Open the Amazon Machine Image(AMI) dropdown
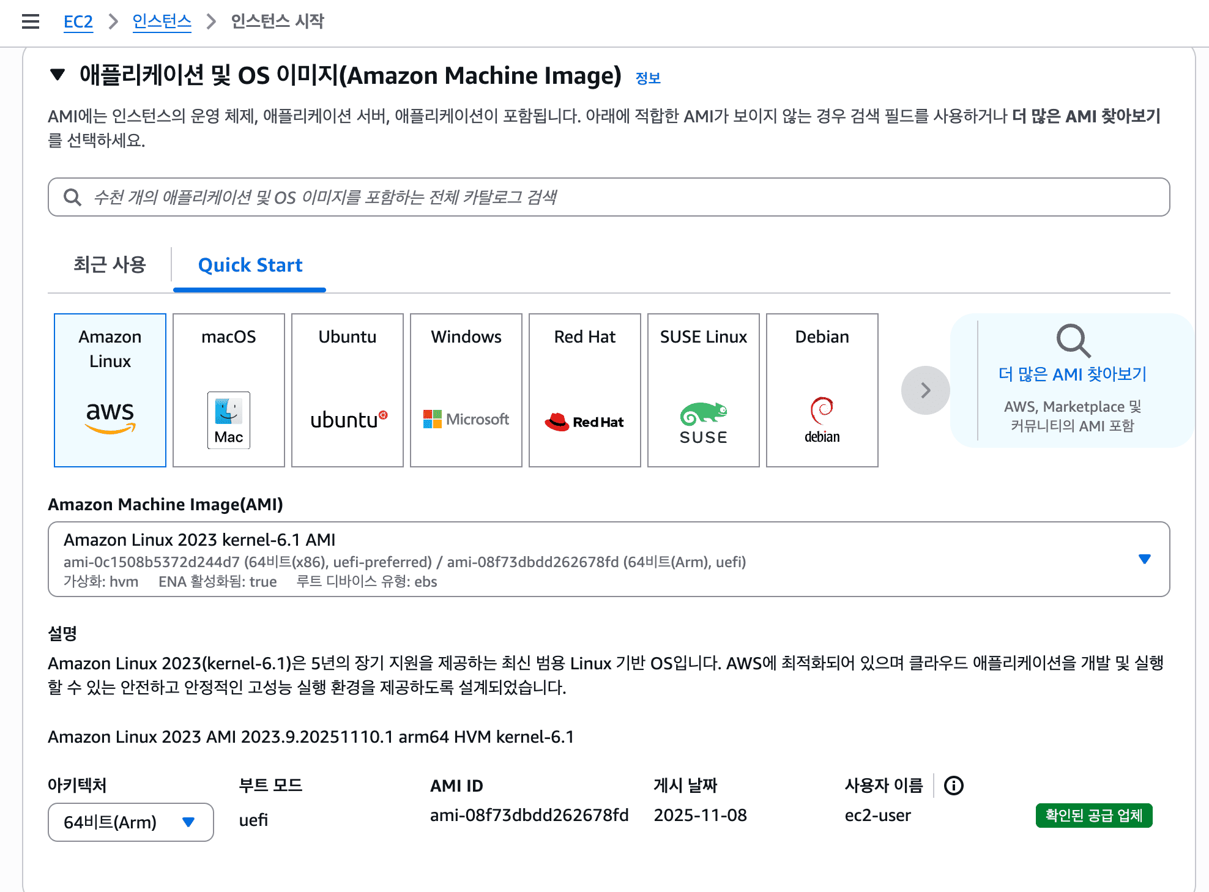The height and width of the screenshot is (892, 1209). pyautogui.click(x=1144, y=559)
